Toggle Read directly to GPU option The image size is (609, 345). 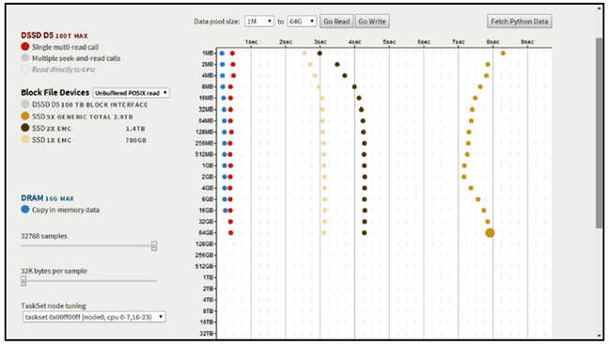click(25, 70)
